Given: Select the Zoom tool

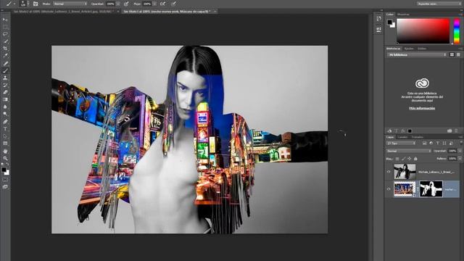Looking at the screenshot, I should point(5,158).
